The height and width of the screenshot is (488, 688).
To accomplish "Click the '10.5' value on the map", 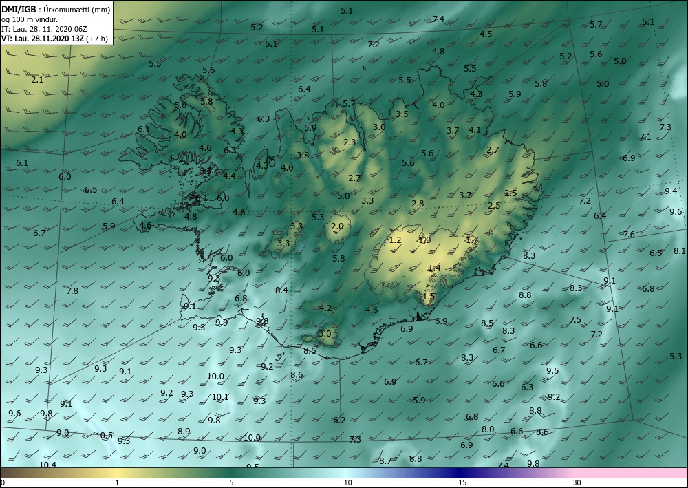I will [x=104, y=436].
